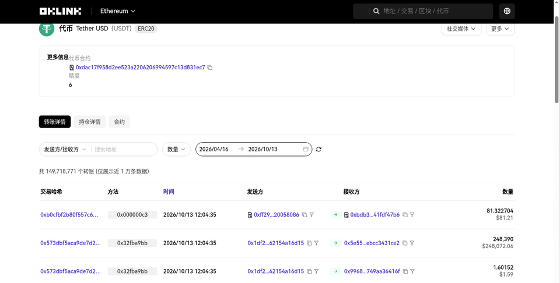Filter by receiver 0xbdb3...41fdf47b6
The image size is (560, 283).
point(412,214)
